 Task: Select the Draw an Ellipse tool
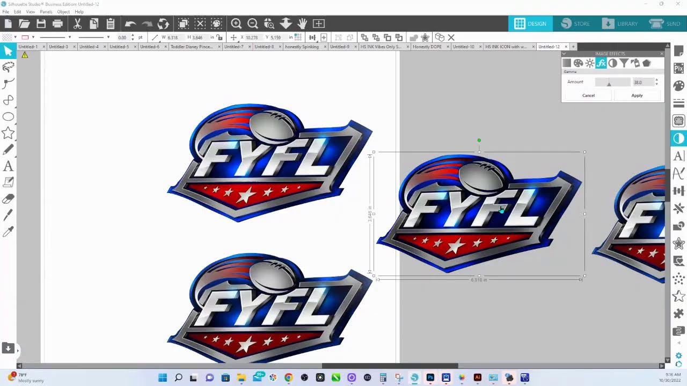click(8, 117)
